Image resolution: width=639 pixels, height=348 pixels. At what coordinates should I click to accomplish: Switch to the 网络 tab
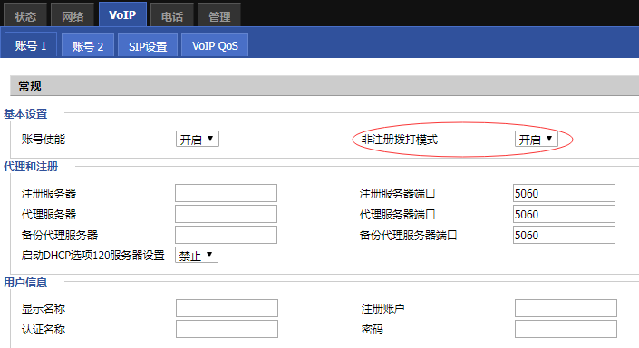pyautogui.click(x=73, y=16)
